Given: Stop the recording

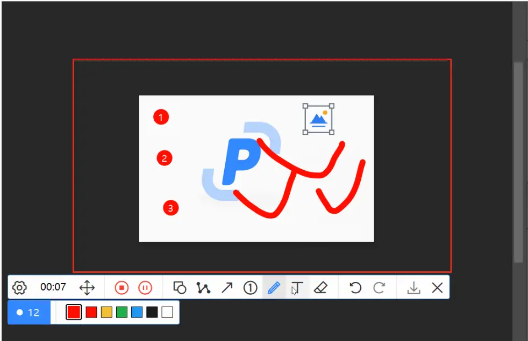Looking at the screenshot, I should 122,287.
